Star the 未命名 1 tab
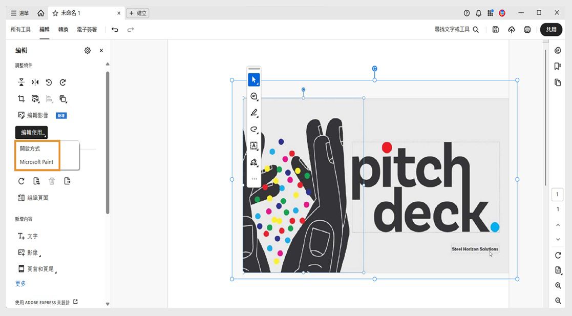Viewport: 572px width, 316px height. pyautogui.click(x=55, y=13)
